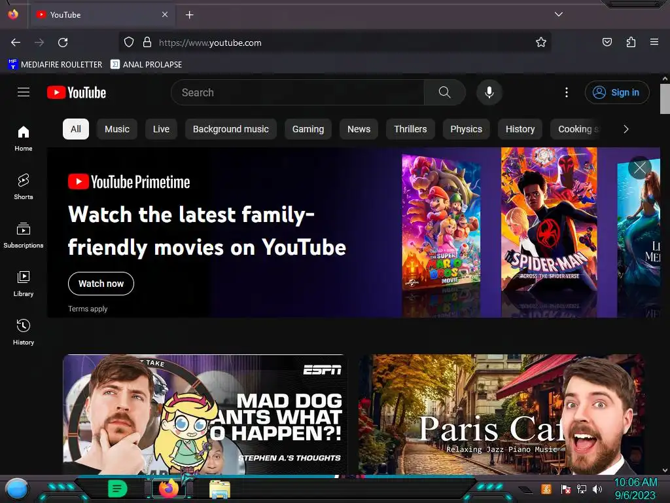Viewport: 670px width, 503px height.
Task: Open YouTube settings three-dot menu
Action: pos(567,92)
